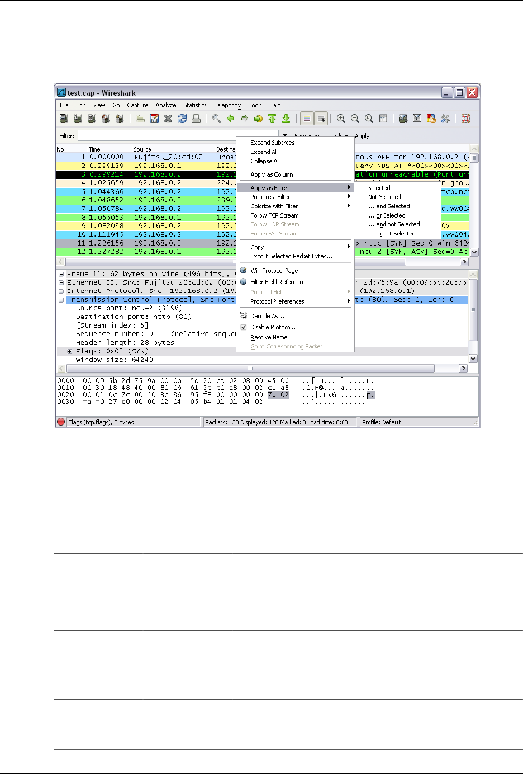The height and width of the screenshot is (774, 523).
Task: Click the Apply filter button
Action: [x=362, y=136]
